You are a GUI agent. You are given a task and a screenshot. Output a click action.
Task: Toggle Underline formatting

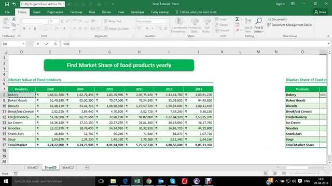coord(35,28)
